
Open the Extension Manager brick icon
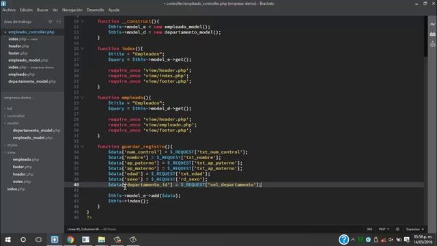click(x=432, y=34)
